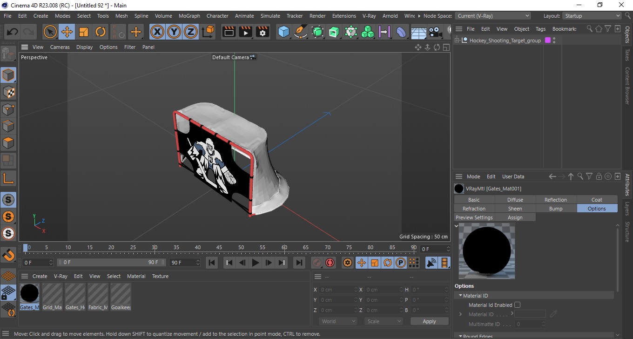633x339 pixels.
Task: Switch to Coat material tab
Action: [x=597, y=200]
